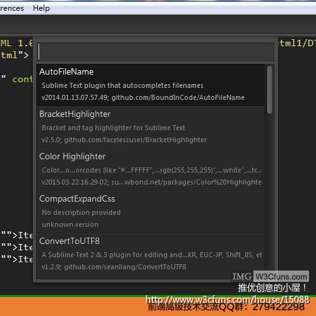Click 'No description provided' text
The height and width of the screenshot is (316, 316).
pos(81,212)
